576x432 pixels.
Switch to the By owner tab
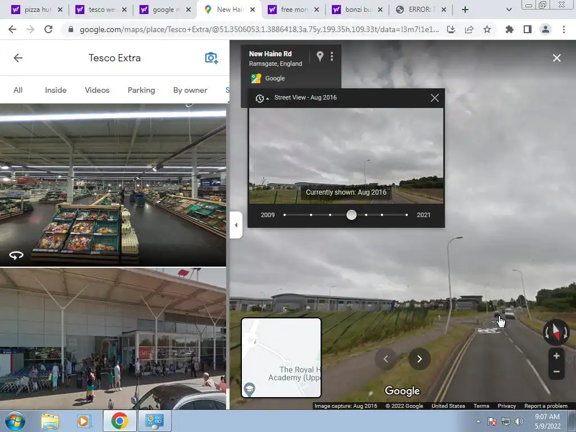(x=190, y=90)
